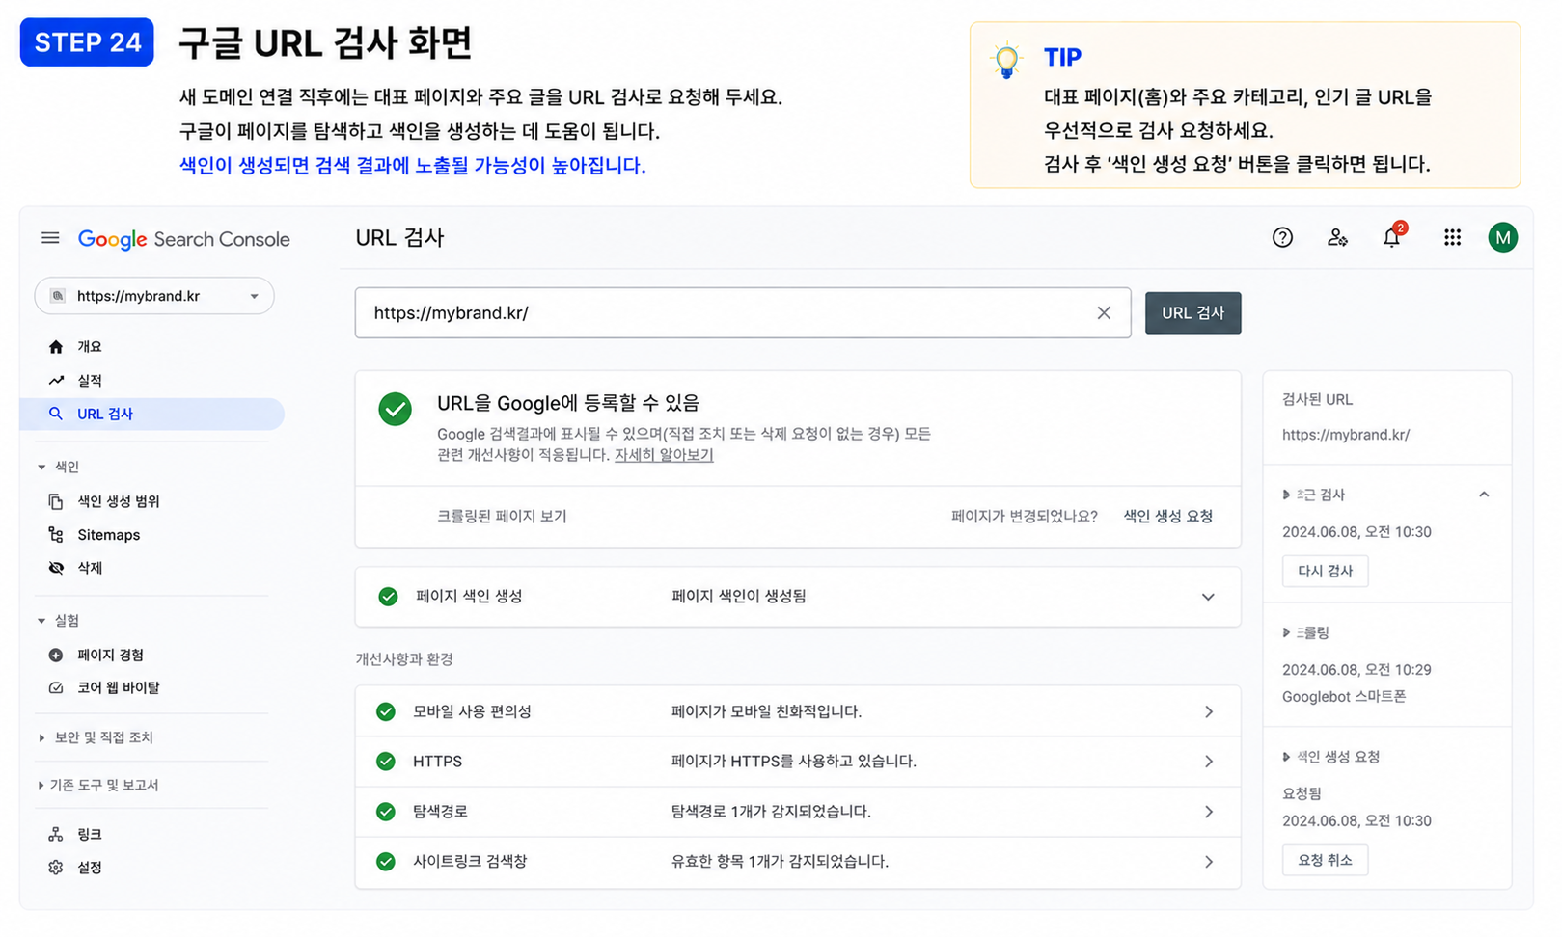Collapse the 실험 sidebar section
The image size is (1562, 937).
coord(41,621)
